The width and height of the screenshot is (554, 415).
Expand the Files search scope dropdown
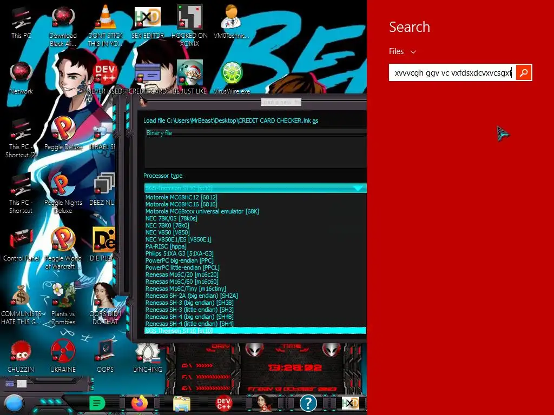coord(403,51)
